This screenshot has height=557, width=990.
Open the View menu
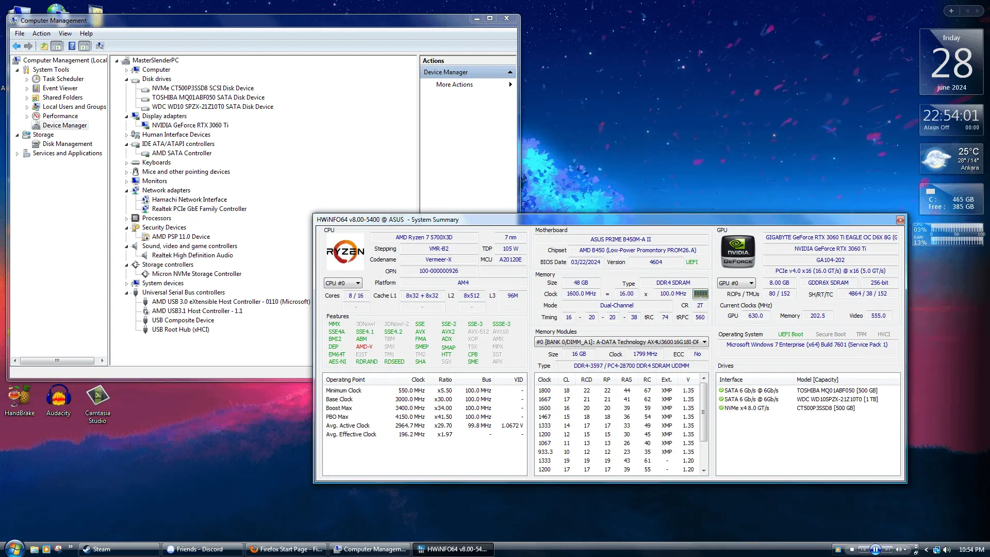click(x=65, y=34)
